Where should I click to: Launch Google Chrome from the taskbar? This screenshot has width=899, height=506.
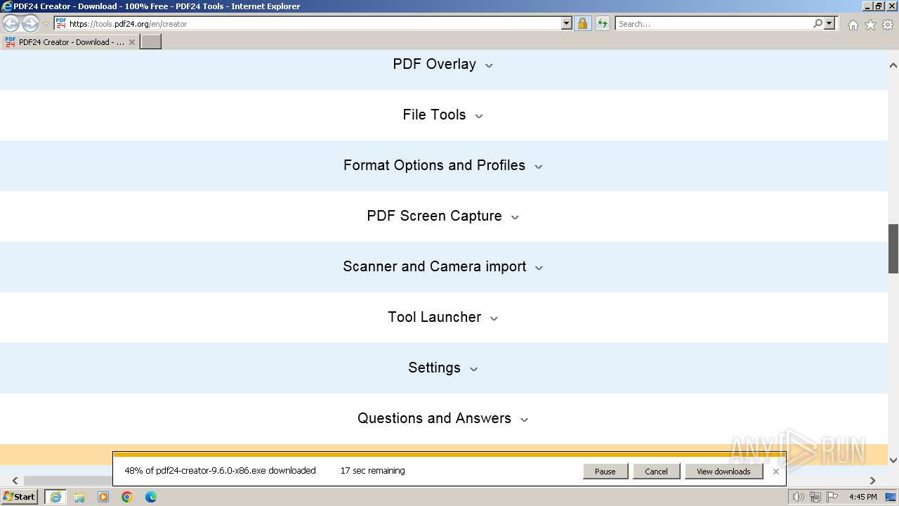(x=127, y=497)
